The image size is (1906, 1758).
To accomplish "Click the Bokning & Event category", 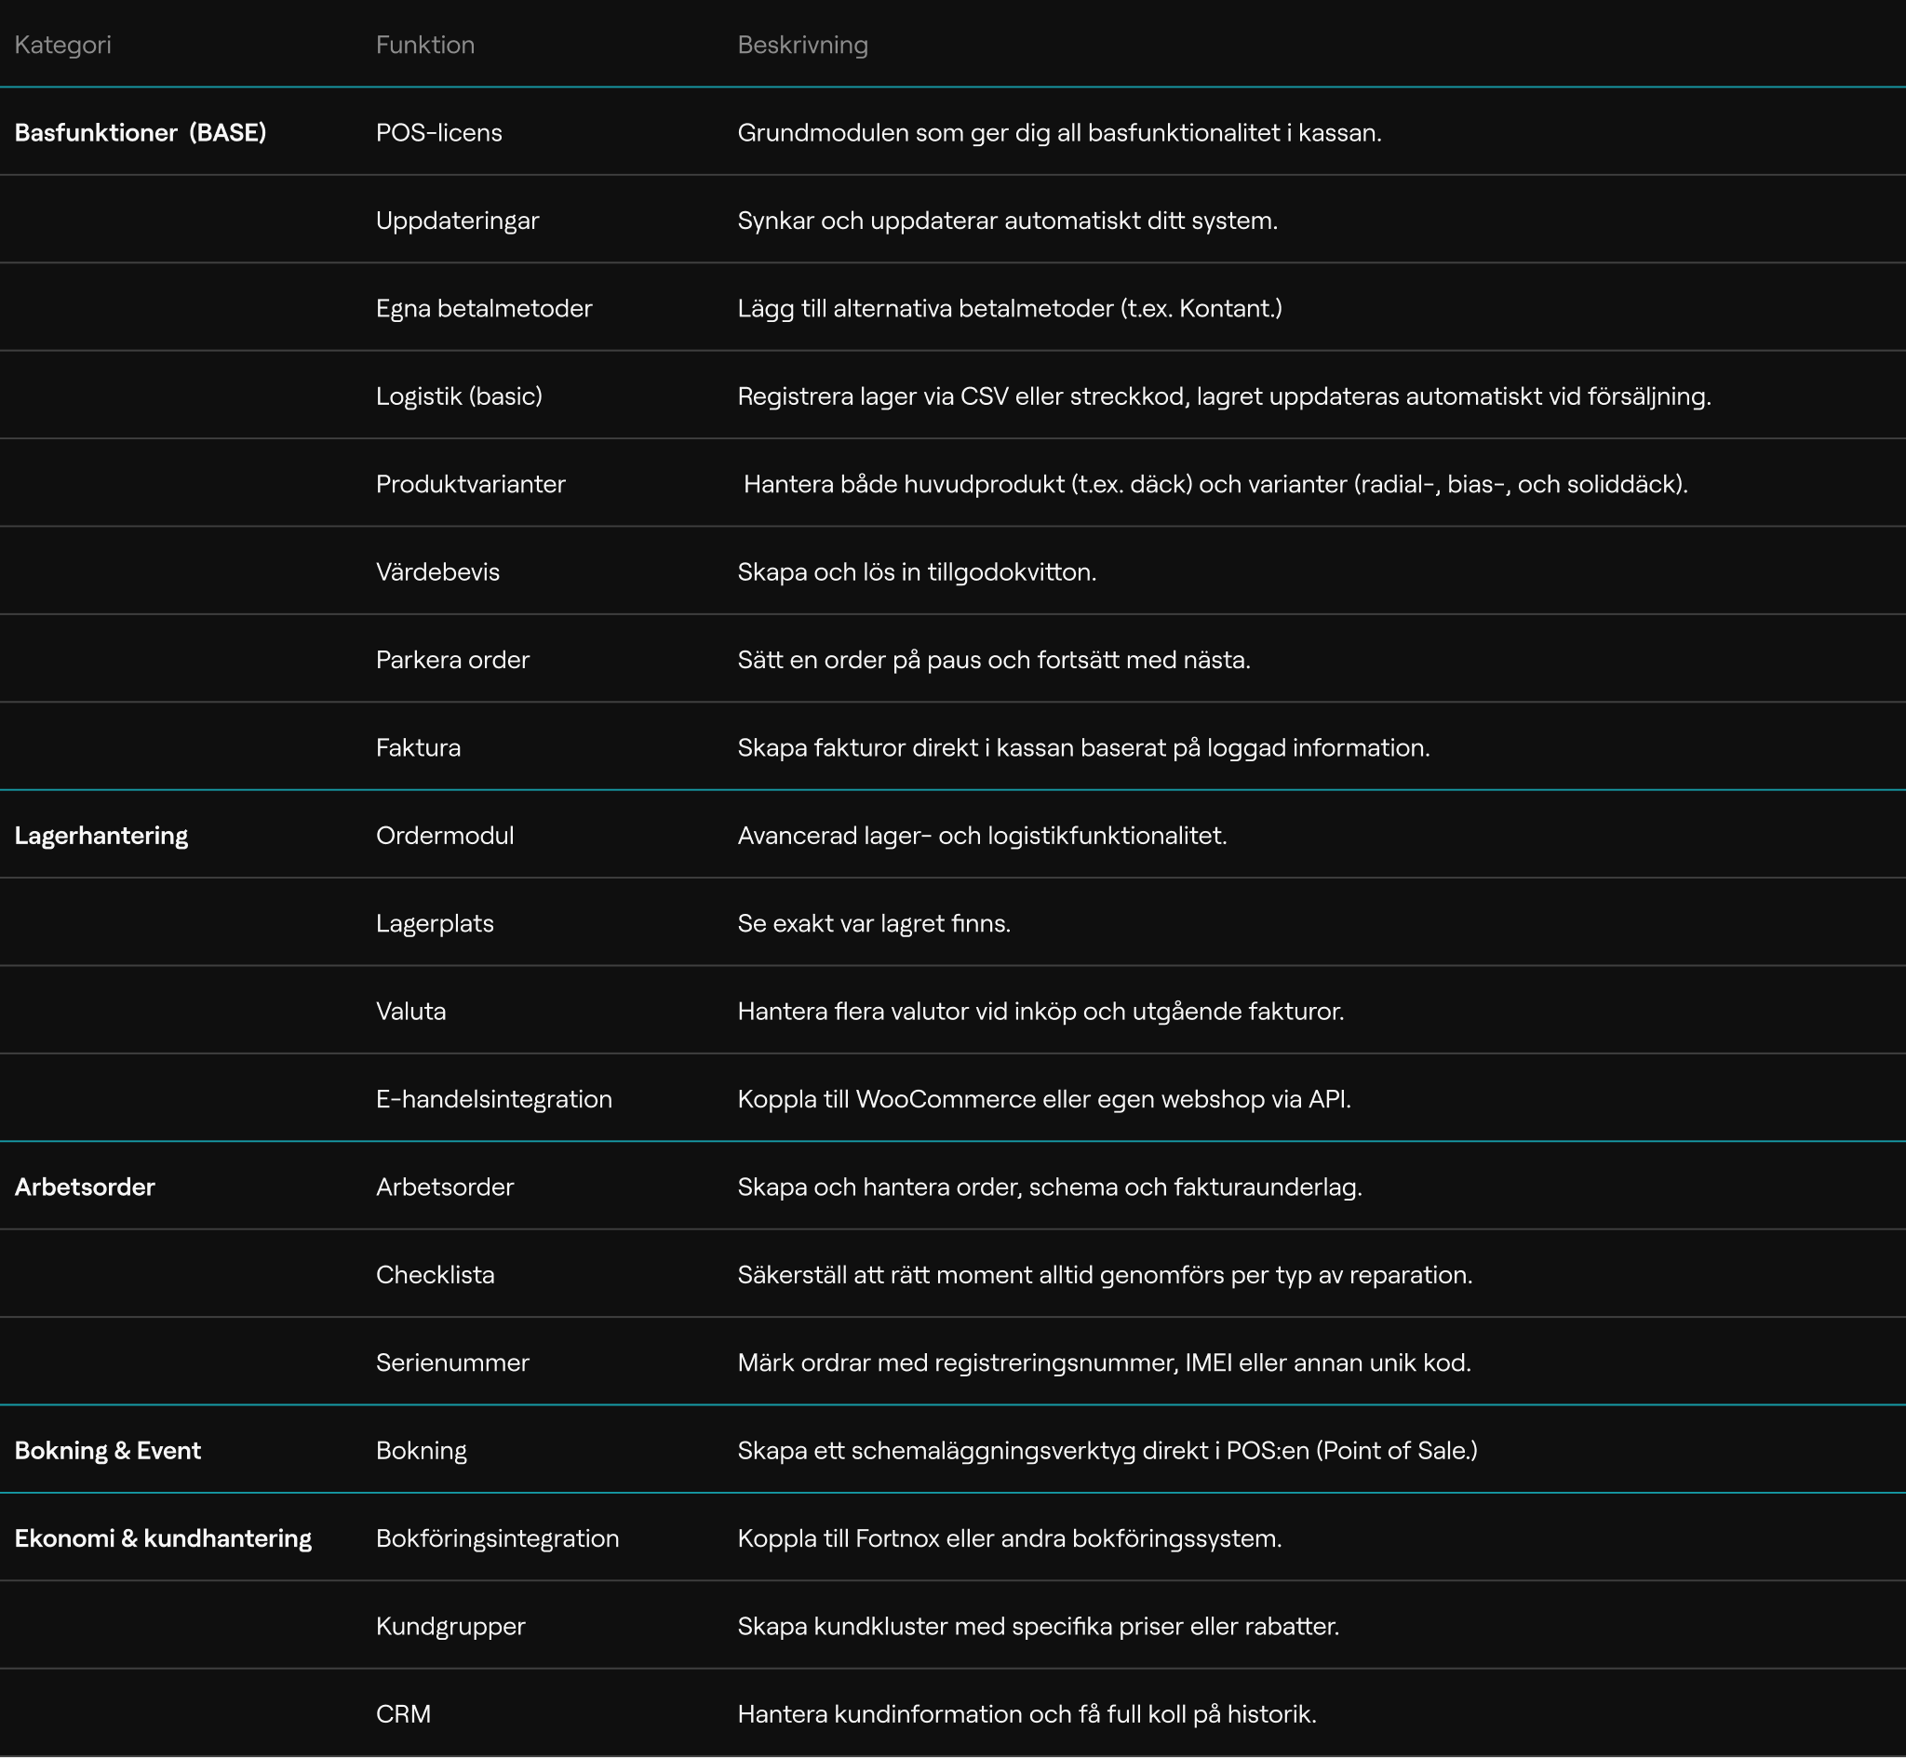I will pos(107,1450).
